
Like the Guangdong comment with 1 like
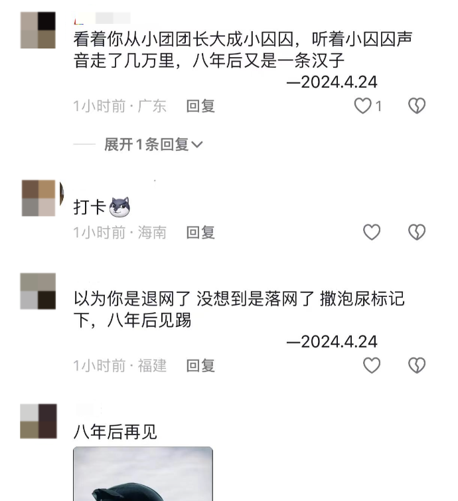(363, 106)
